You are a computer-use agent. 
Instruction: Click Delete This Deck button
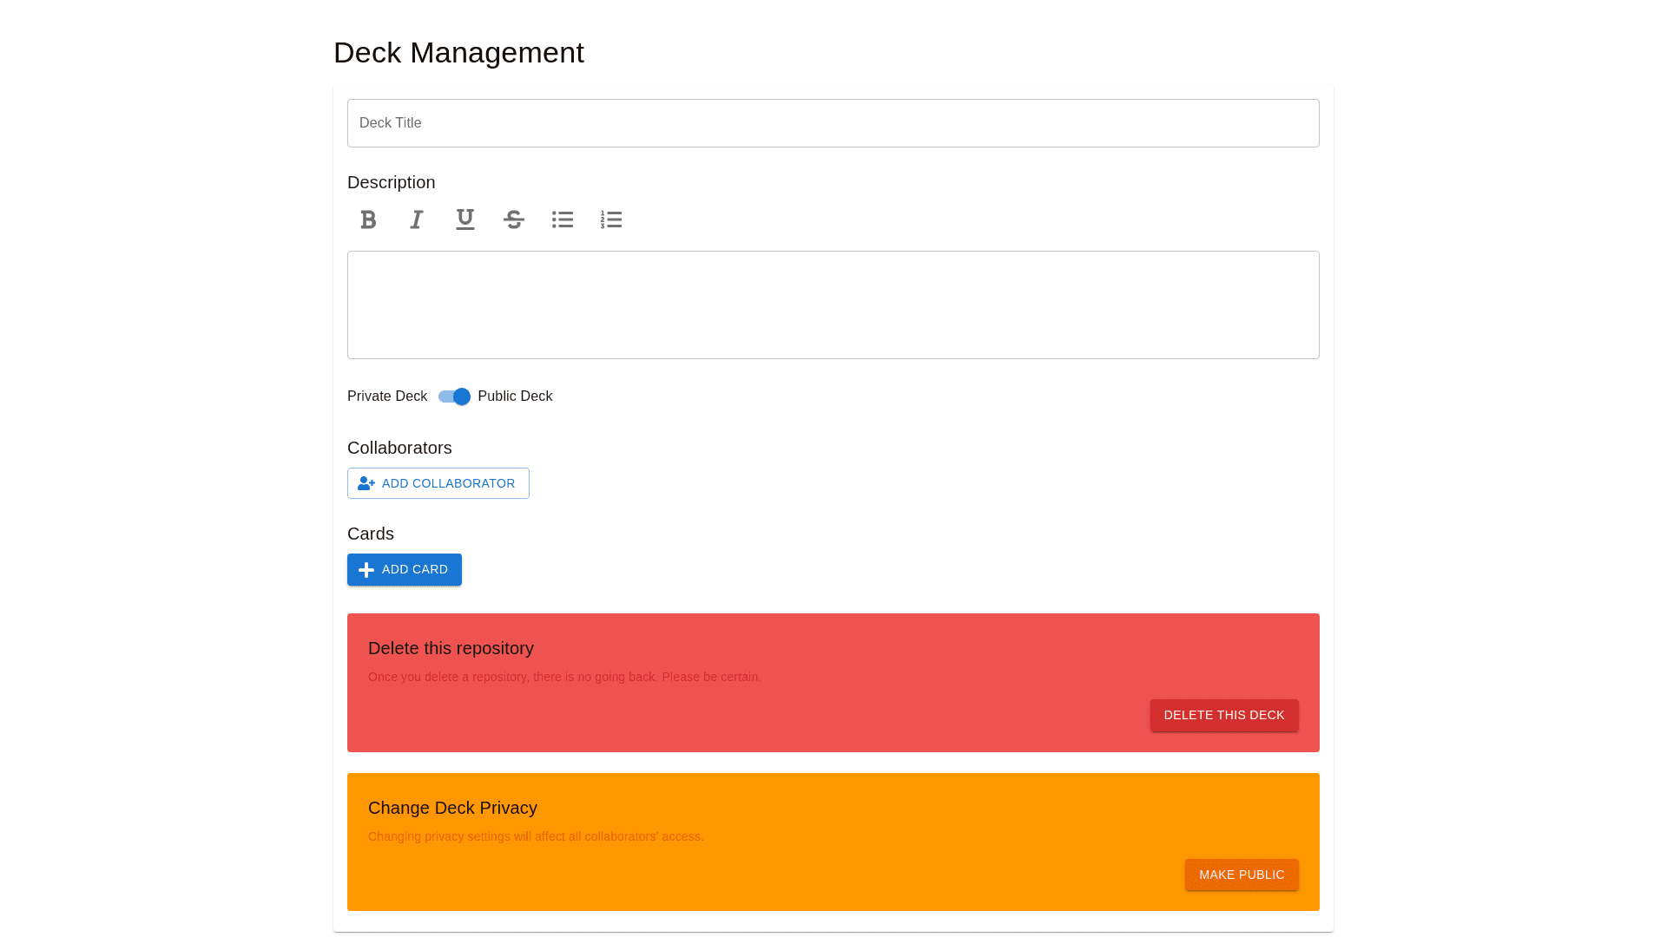[1224, 716]
